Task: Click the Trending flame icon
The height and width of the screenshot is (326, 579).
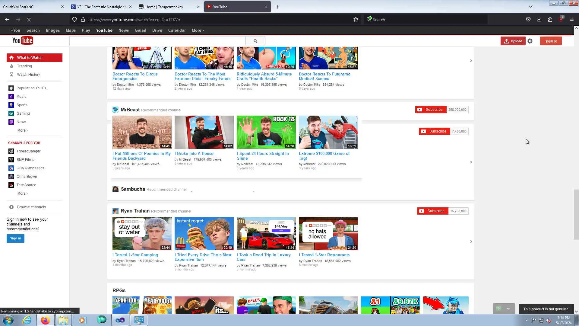Action: pos(11,66)
